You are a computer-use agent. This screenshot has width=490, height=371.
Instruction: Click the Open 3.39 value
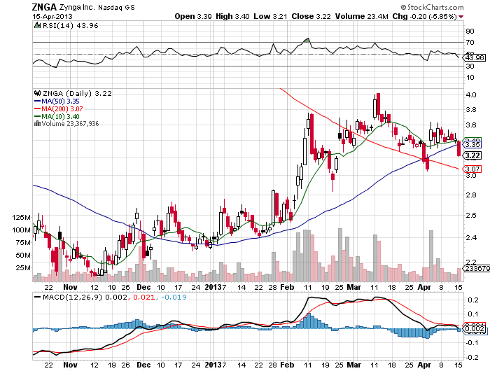tap(193, 16)
